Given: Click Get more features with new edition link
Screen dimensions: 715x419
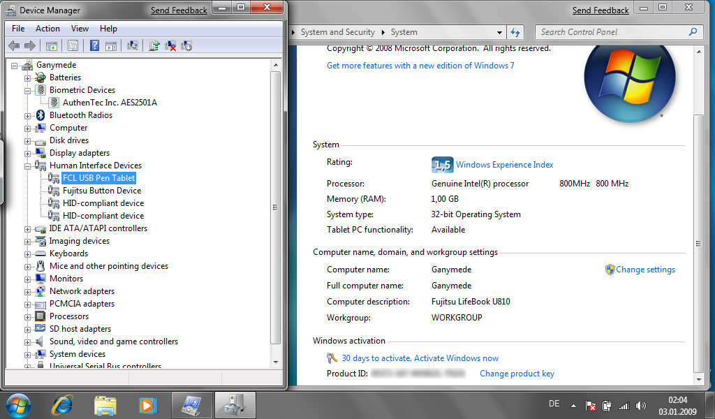Looking at the screenshot, I should (420, 66).
